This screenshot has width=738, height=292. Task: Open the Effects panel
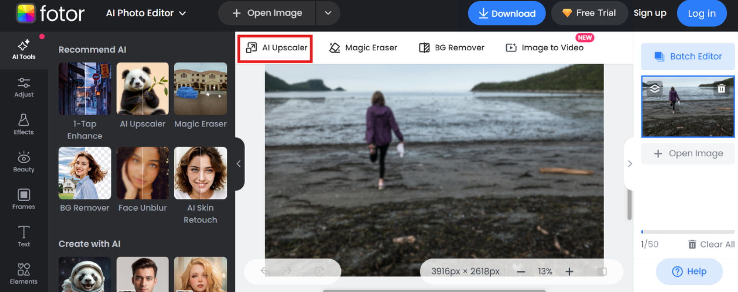pos(24,125)
